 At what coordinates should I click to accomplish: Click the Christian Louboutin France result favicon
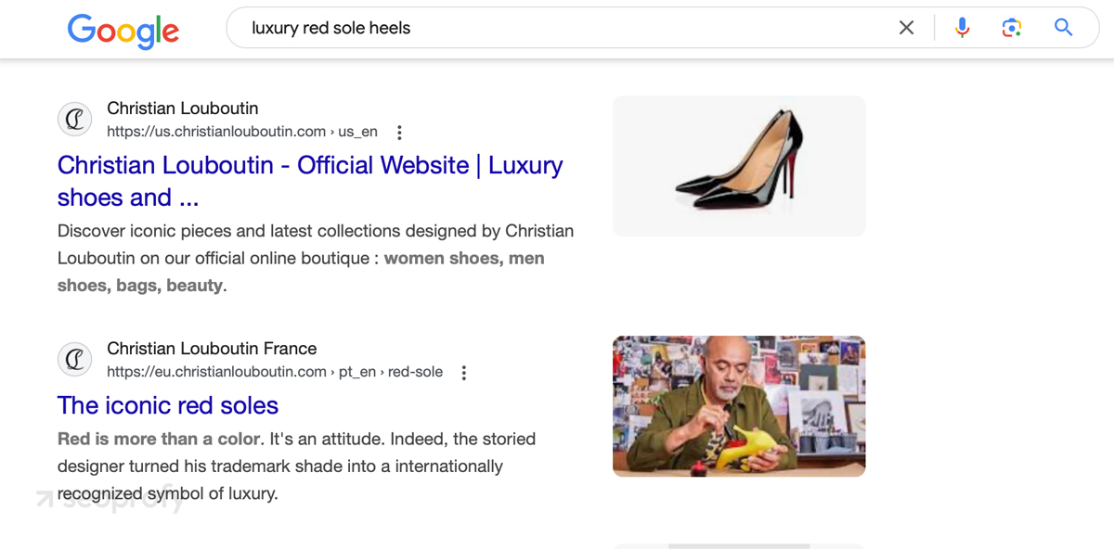tap(75, 360)
